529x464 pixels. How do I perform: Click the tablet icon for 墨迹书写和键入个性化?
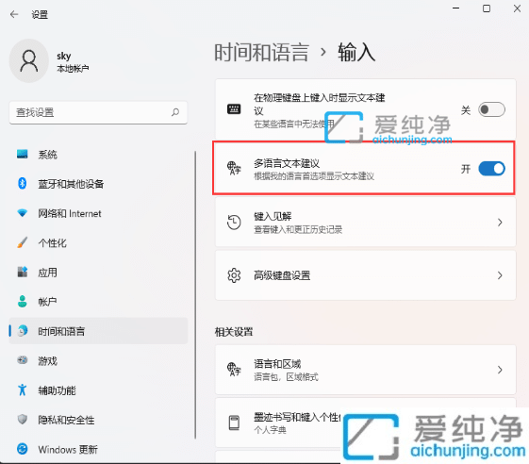234,423
